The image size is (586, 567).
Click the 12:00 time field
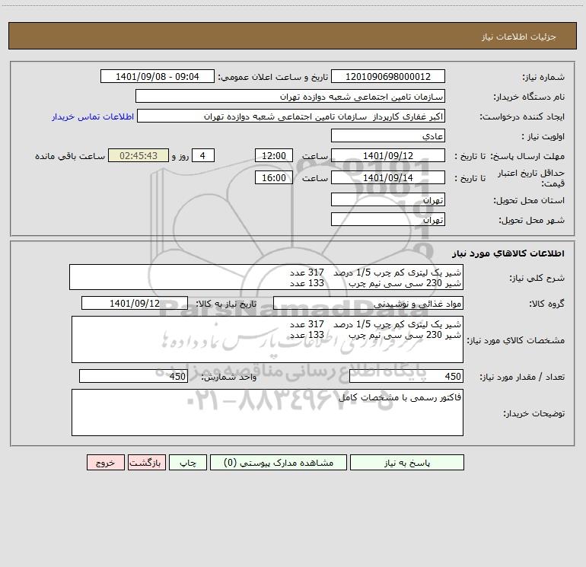pyautogui.click(x=273, y=155)
